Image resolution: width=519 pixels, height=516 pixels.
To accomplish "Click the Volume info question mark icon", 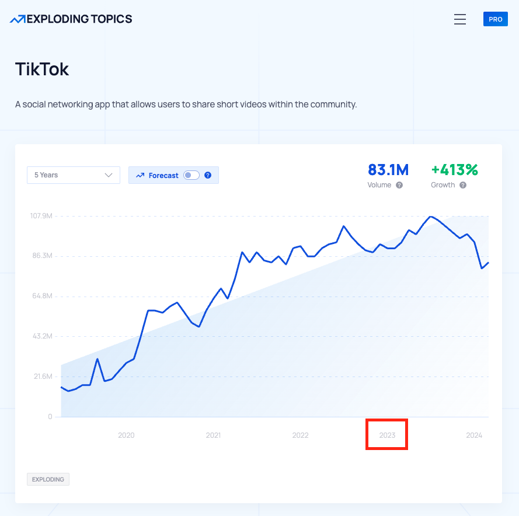I will click(x=399, y=185).
